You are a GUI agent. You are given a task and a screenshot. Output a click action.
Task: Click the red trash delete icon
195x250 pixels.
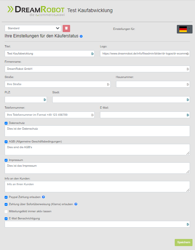[x=66, y=28]
